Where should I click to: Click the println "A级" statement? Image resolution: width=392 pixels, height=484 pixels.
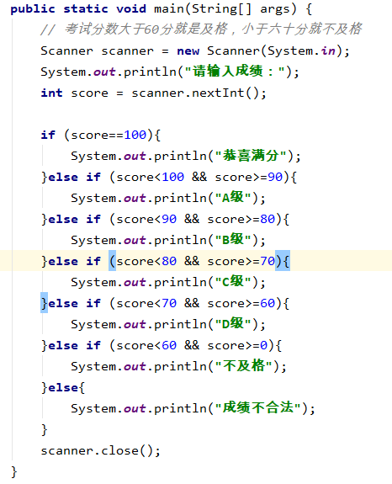click(x=168, y=198)
